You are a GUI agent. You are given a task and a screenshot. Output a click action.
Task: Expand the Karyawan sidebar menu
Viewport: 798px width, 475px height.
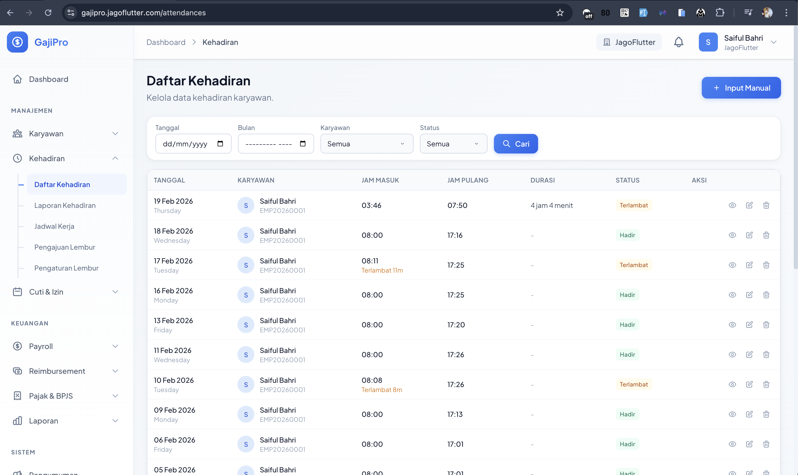coord(66,133)
